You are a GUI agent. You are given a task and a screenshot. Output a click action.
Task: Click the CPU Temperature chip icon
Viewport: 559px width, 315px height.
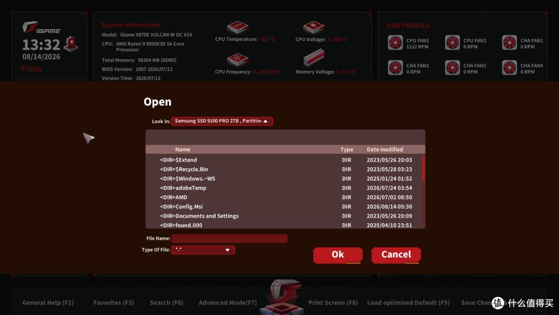238,27
